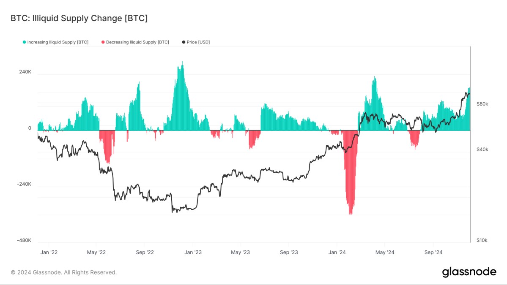507x285 pixels.
Task: Click the Glassnode copyright notice text
Action: (x=63, y=272)
